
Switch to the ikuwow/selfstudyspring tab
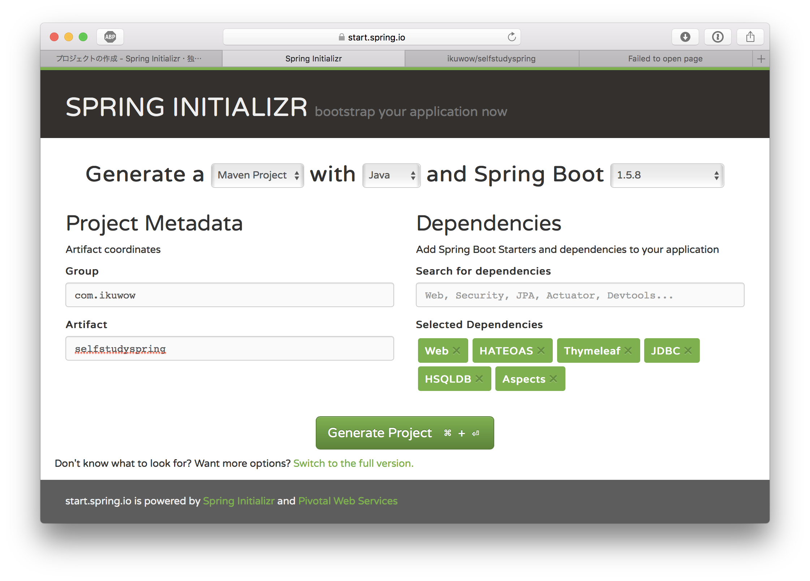pyautogui.click(x=491, y=59)
